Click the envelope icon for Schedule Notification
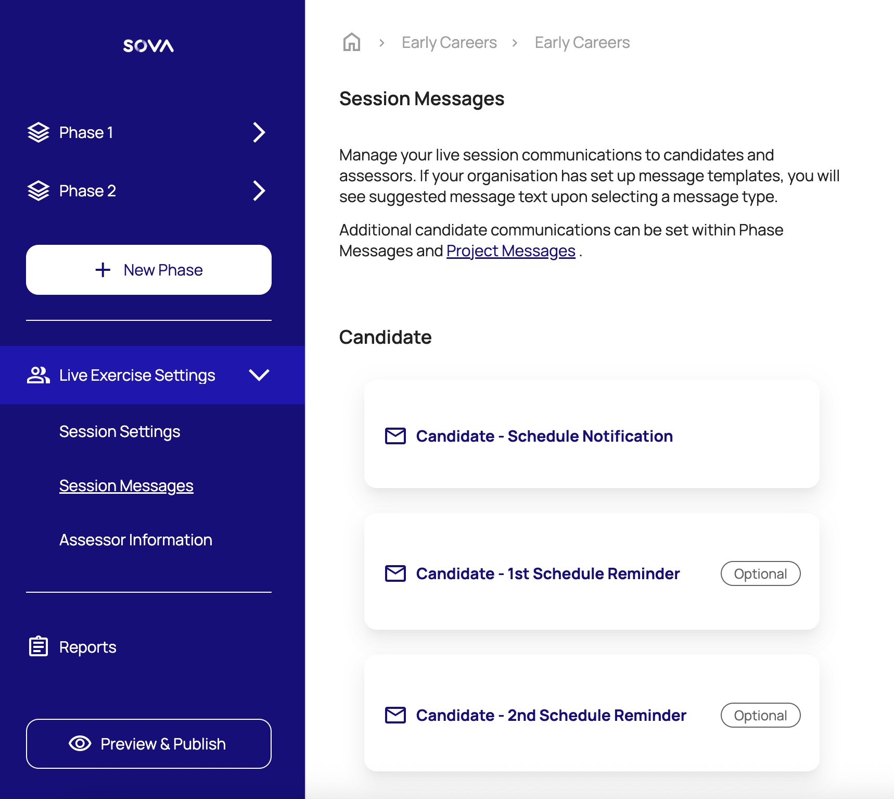Screen dimensions: 894x799 (395, 436)
